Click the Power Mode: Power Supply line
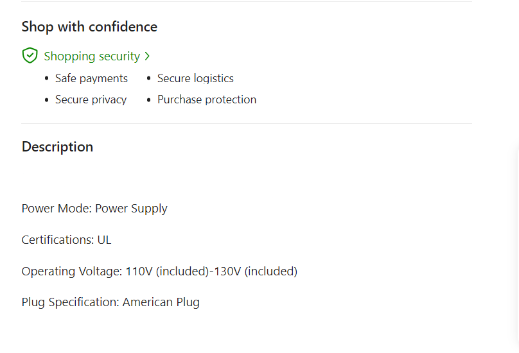Viewport: 519px width, 353px height. tap(94, 209)
